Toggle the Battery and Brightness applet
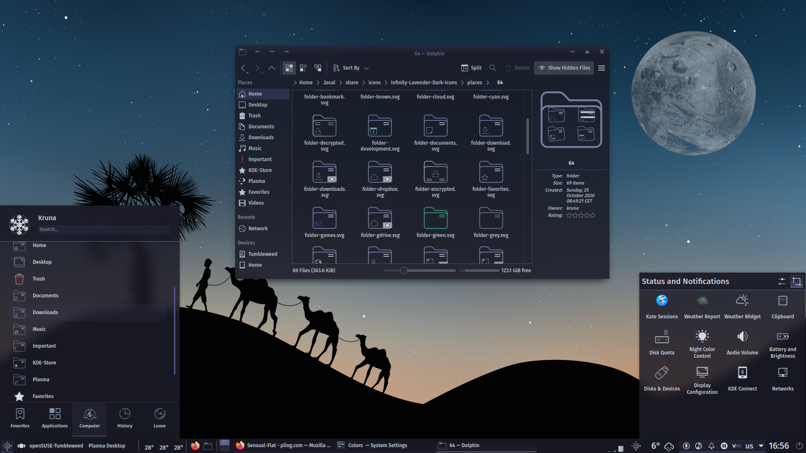 click(782, 342)
